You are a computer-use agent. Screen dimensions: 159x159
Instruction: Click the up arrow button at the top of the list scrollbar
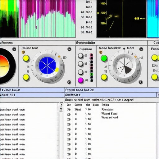[61, 105]
